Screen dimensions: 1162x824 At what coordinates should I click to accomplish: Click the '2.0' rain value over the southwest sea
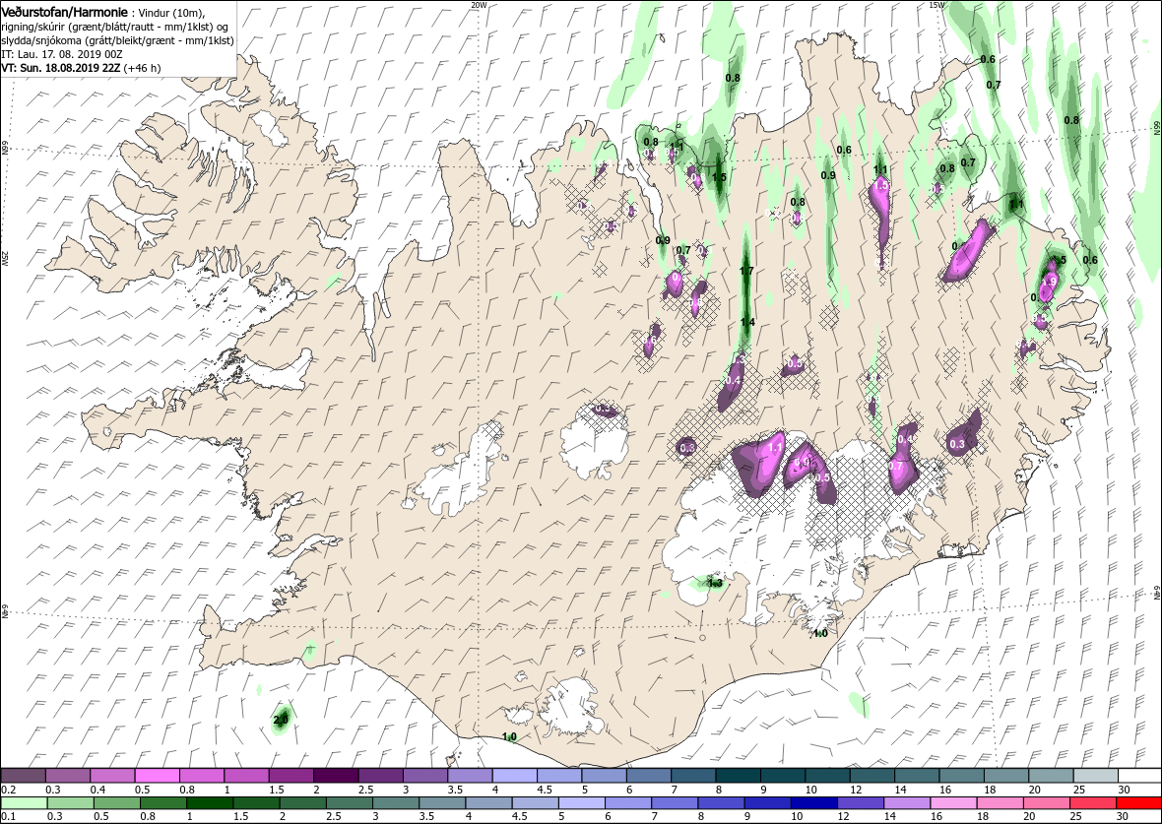281,720
